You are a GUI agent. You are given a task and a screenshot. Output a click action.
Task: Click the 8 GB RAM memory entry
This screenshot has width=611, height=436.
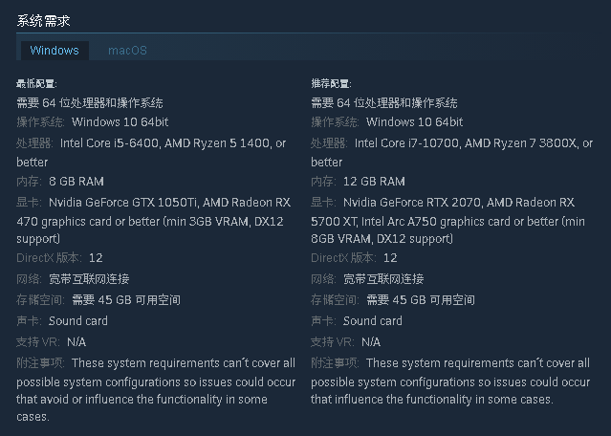coord(76,181)
